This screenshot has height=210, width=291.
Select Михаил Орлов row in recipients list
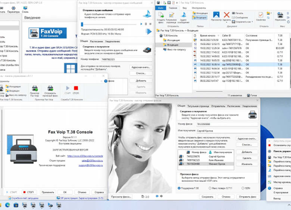point(206,164)
